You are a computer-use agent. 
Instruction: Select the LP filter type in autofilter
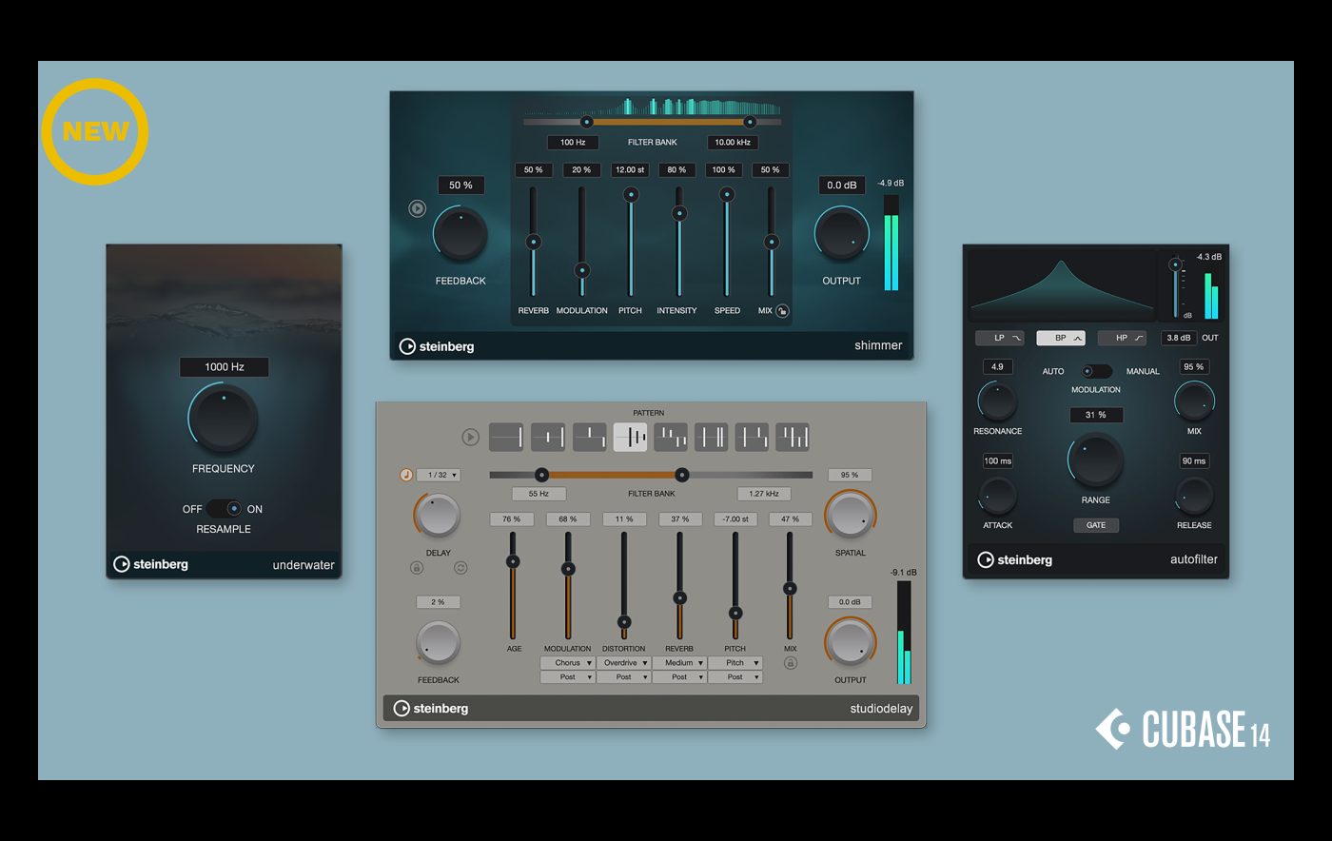(x=1000, y=338)
